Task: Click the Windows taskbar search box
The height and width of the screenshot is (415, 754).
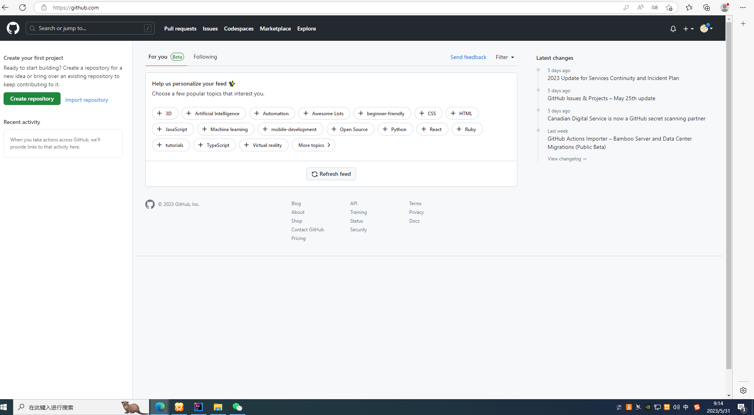Action: coord(81,407)
